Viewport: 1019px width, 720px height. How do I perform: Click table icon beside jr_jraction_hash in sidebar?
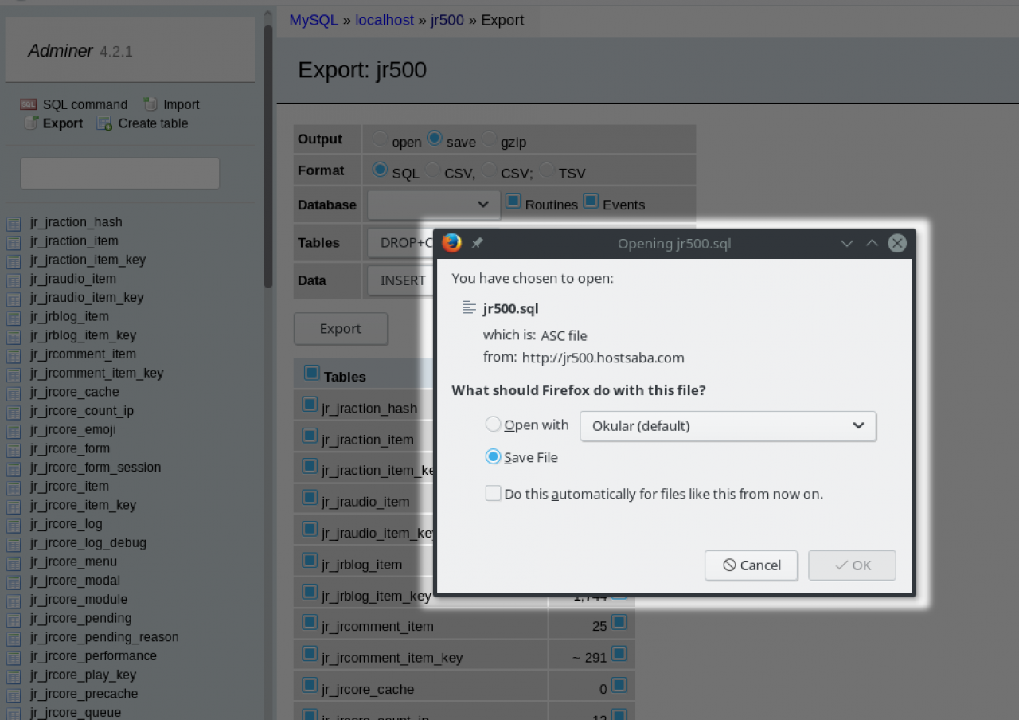pyautogui.click(x=14, y=223)
